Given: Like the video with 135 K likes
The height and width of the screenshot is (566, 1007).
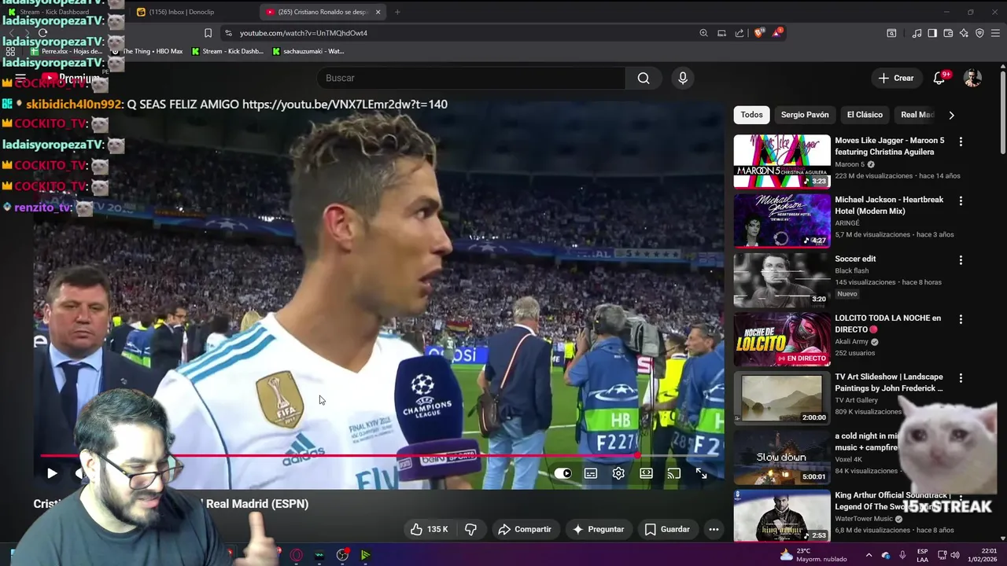Looking at the screenshot, I should coord(429,529).
